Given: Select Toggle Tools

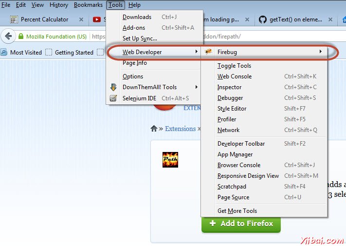Looking at the screenshot, I should point(264,66).
